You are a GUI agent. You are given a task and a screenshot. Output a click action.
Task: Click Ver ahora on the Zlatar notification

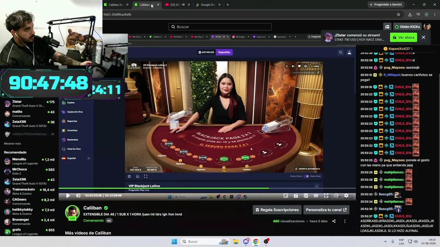click(x=404, y=37)
